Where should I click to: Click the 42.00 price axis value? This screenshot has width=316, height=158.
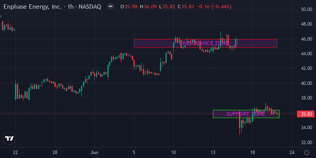click(x=307, y=68)
